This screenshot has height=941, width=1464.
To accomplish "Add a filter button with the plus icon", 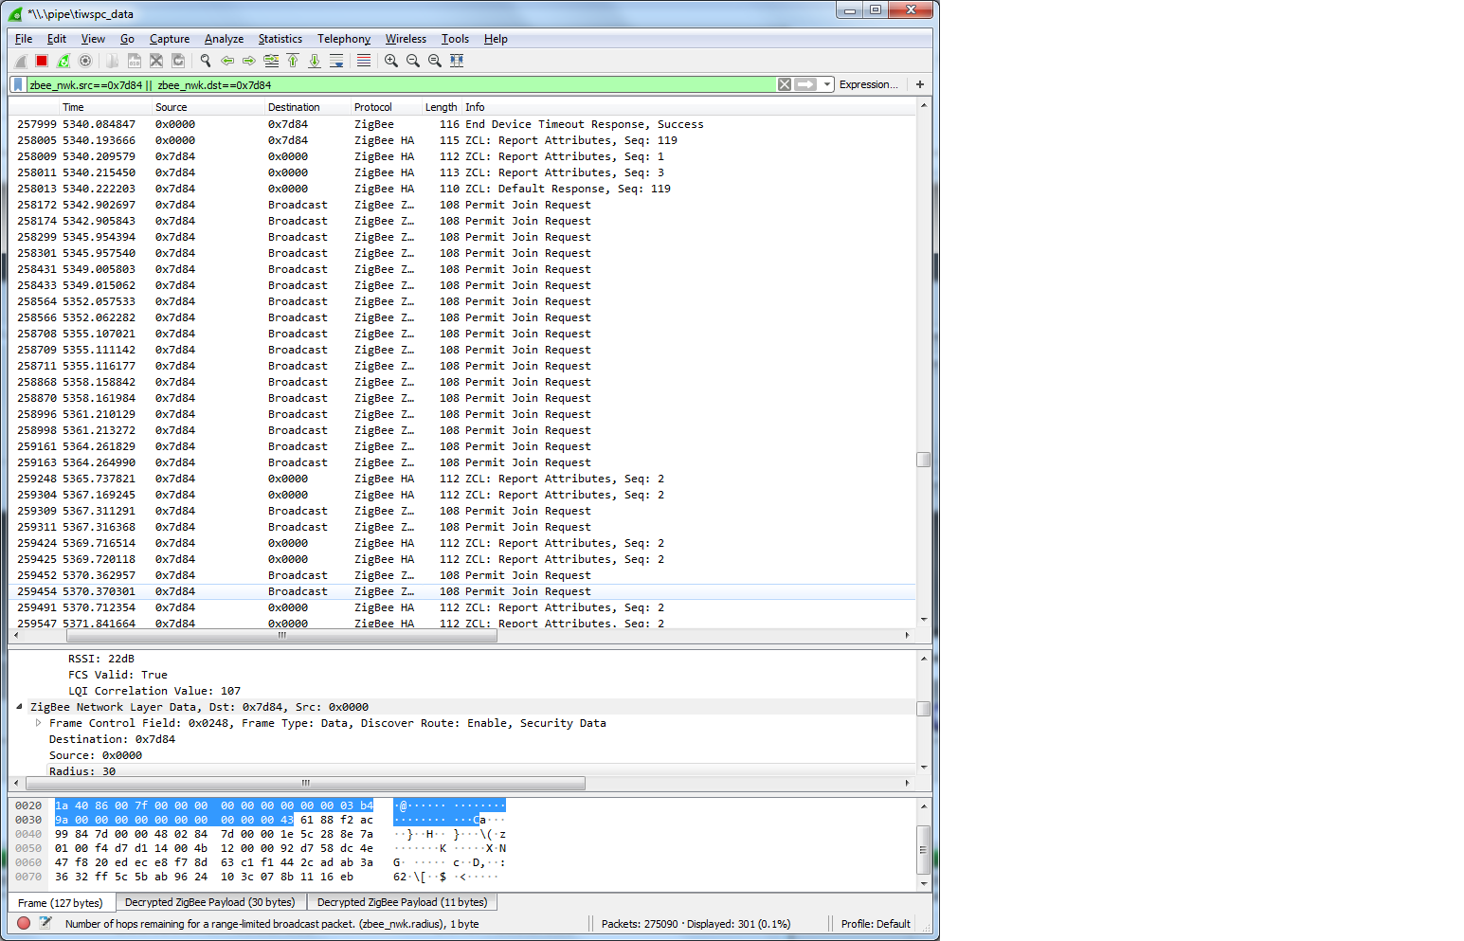I will (920, 84).
